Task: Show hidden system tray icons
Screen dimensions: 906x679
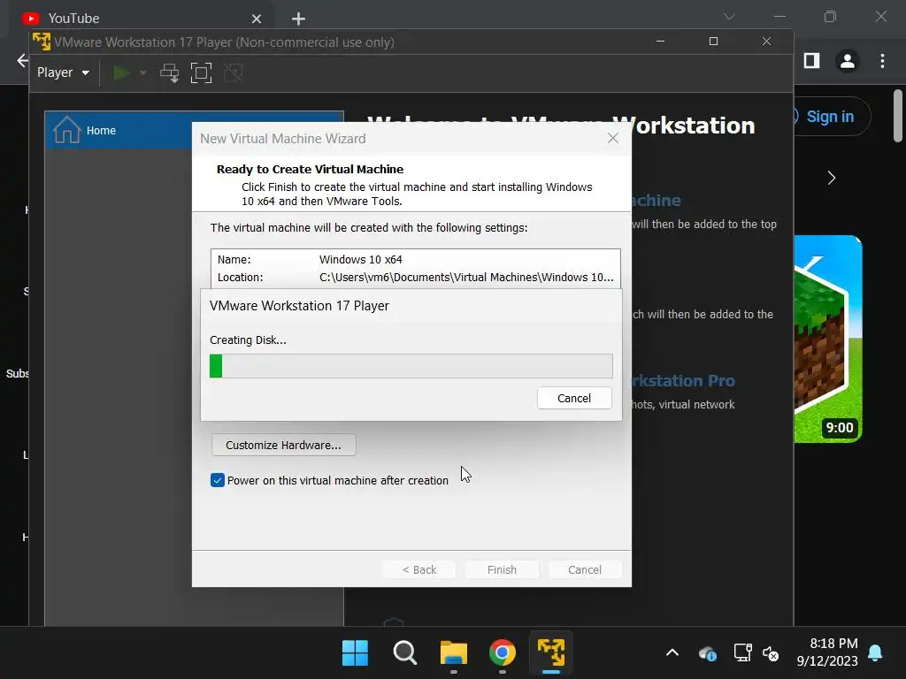Action: [x=672, y=652]
